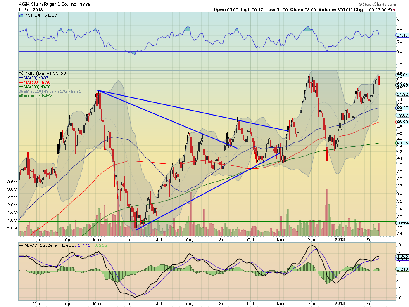Click the Open 55.59 value

(226, 9)
